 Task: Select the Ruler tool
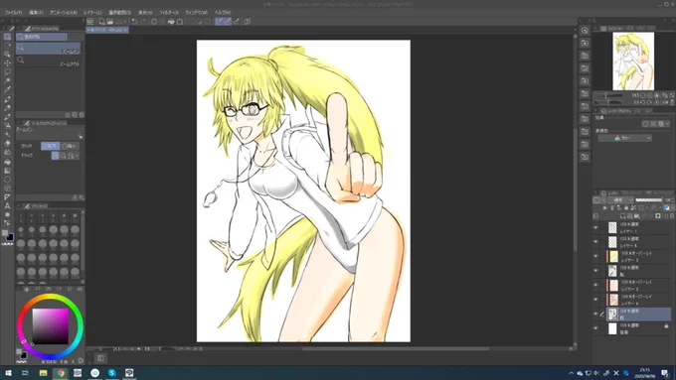[x=7, y=197]
